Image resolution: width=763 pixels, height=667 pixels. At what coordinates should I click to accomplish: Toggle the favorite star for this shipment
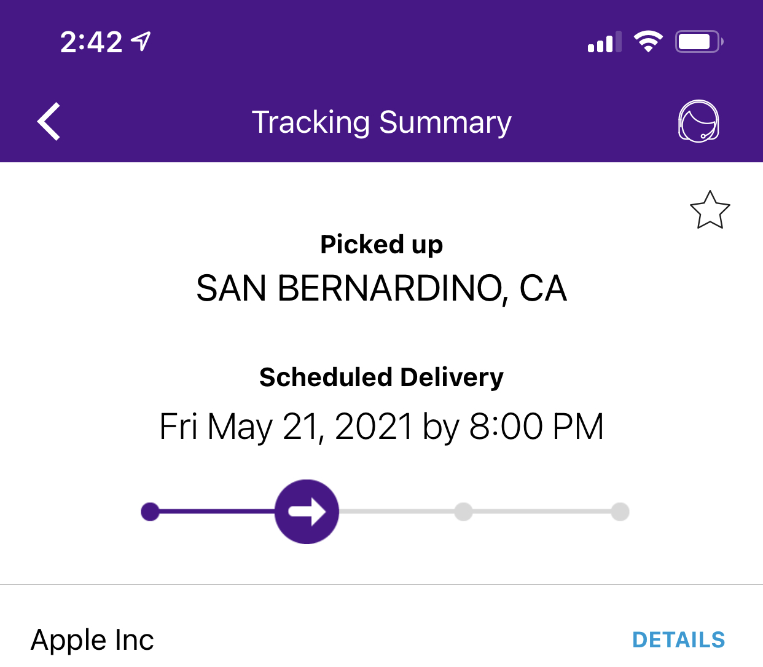tap(710, 210)
